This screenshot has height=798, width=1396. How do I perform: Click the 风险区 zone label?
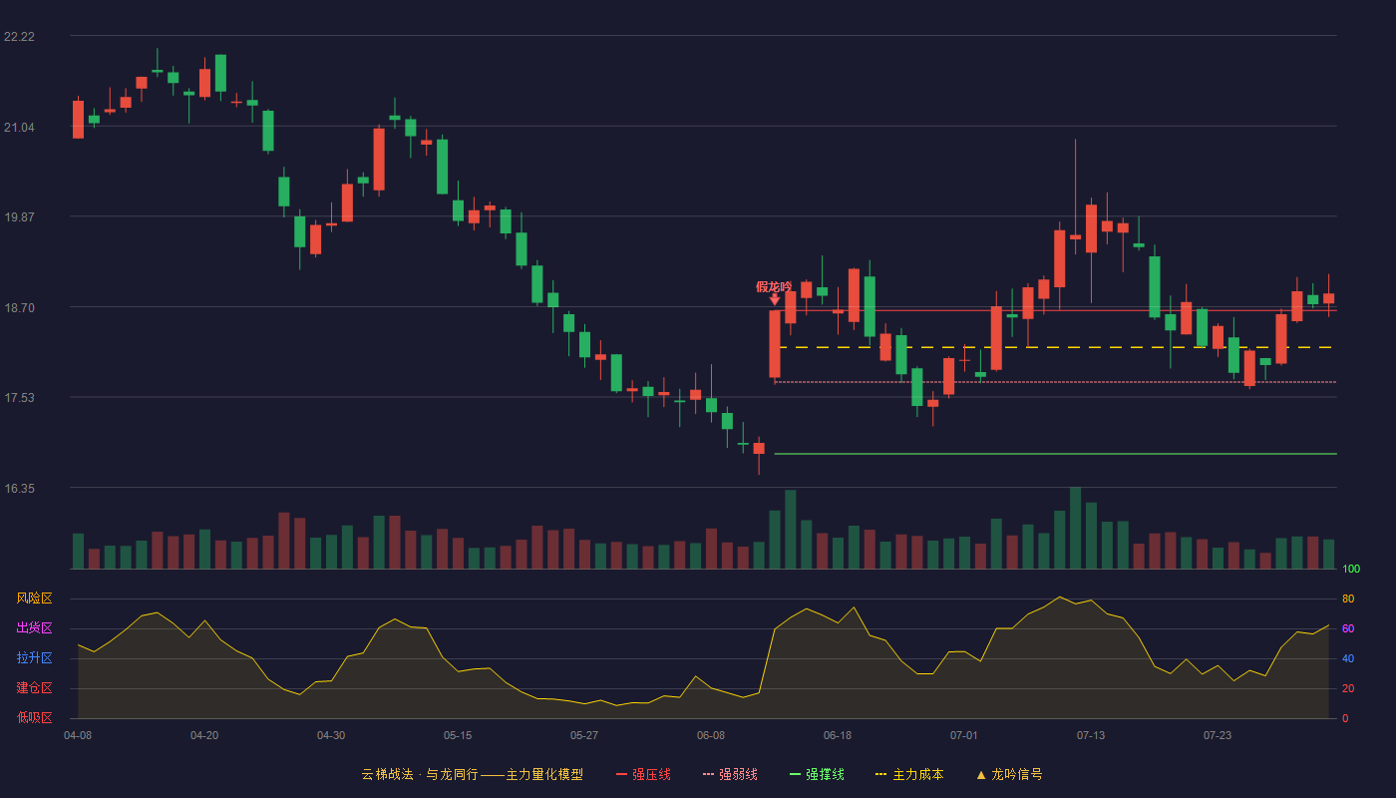coord(34,598)
